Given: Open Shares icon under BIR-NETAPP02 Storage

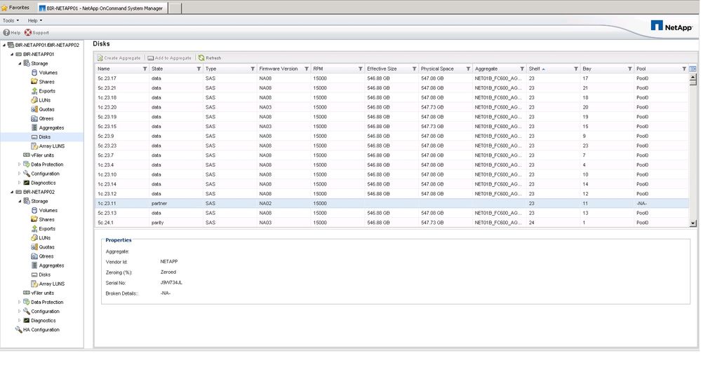Looking at the screenshot, I should pyautogui.click(x=34, y=219).
